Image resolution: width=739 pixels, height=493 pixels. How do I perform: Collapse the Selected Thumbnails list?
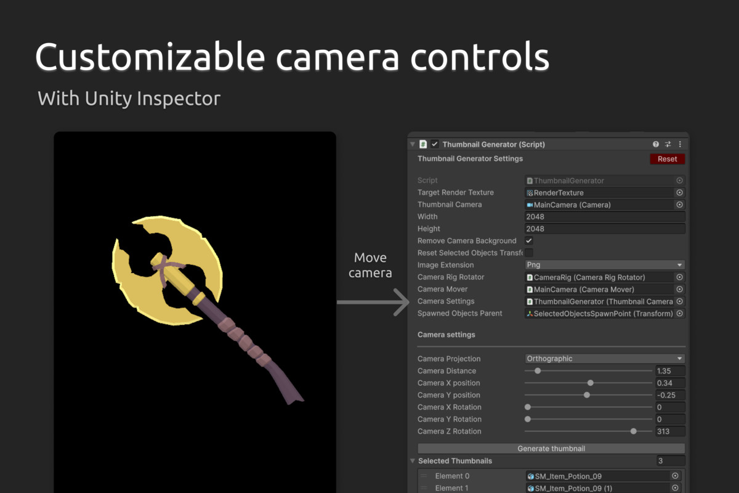click(412, 460)
